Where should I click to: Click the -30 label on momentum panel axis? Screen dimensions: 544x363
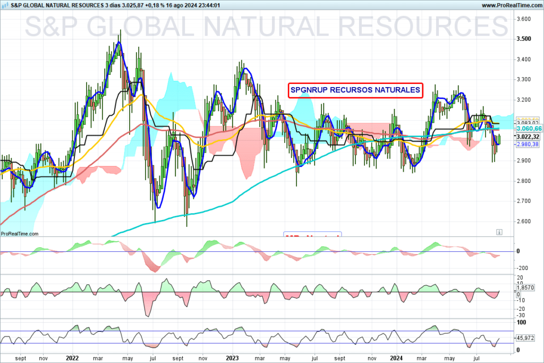[x=521, y=316]
